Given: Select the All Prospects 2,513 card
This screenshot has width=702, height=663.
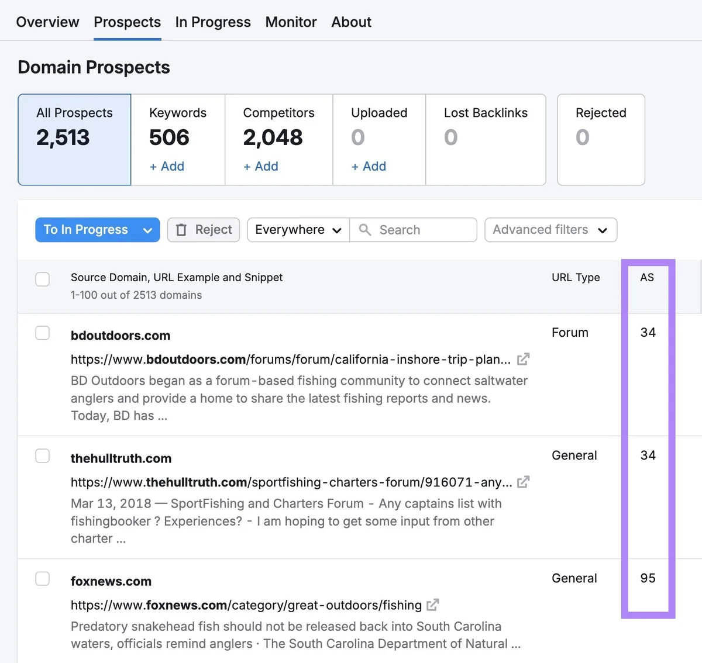Looking at the screenshot, I should point(74,140).
